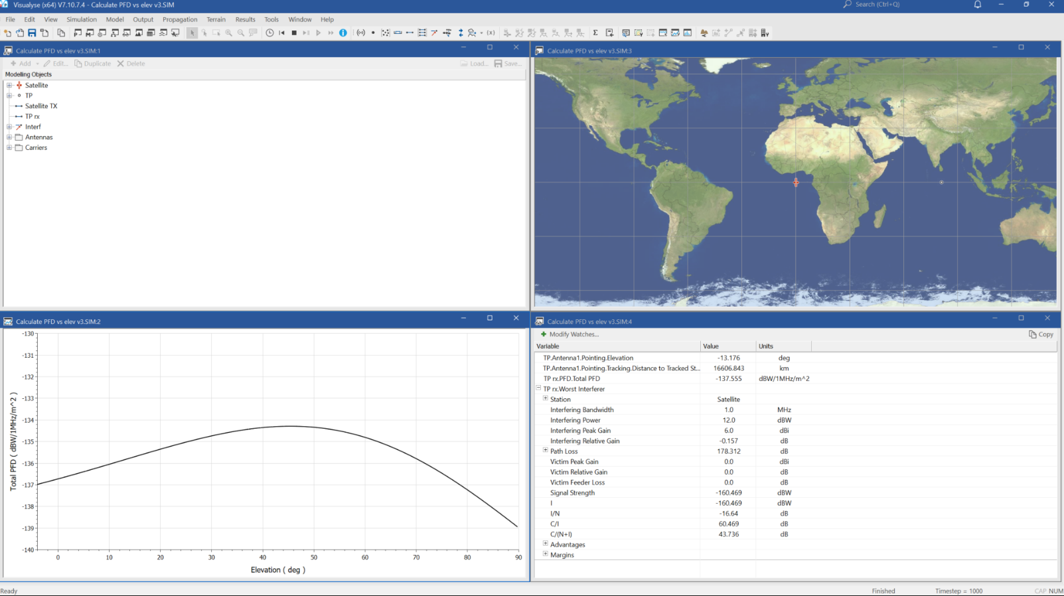Image resolution: width=1064 pixels, height=596 pixels.
Task: Expand the Path Loss row
Action: [546, 451]
